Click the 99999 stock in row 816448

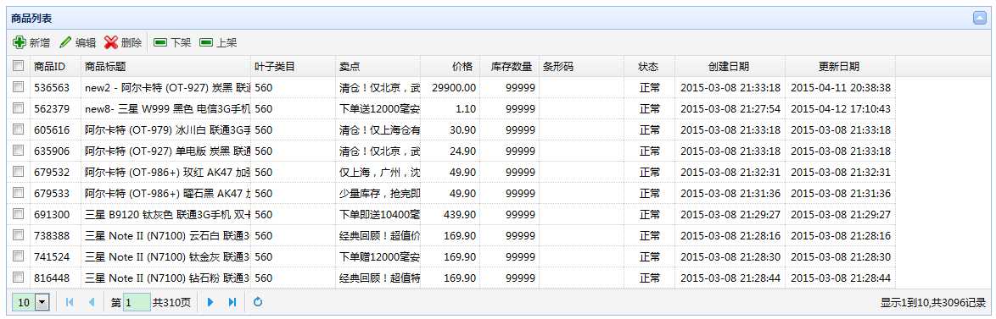[x=520, y=278]
